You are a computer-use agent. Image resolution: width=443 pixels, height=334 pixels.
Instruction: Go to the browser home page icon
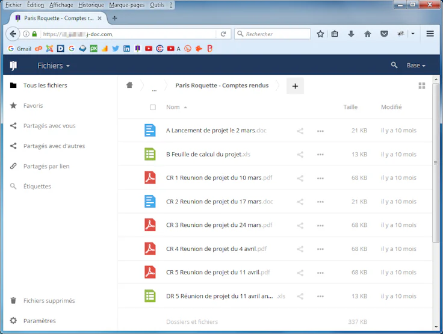coord(367,34)
